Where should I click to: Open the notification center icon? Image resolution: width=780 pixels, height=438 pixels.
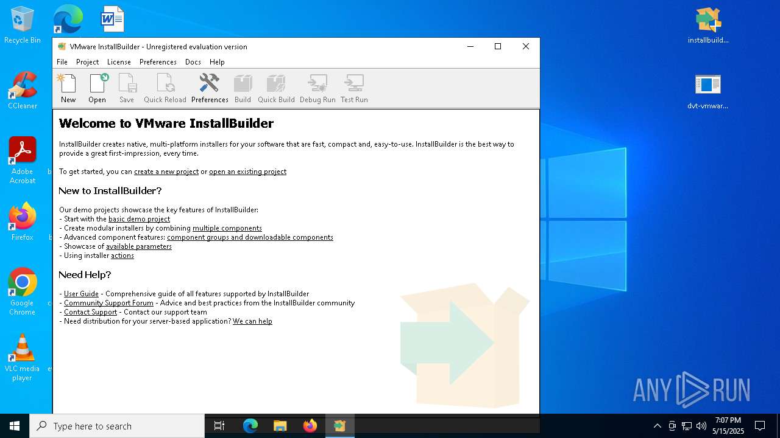[760, 426]
